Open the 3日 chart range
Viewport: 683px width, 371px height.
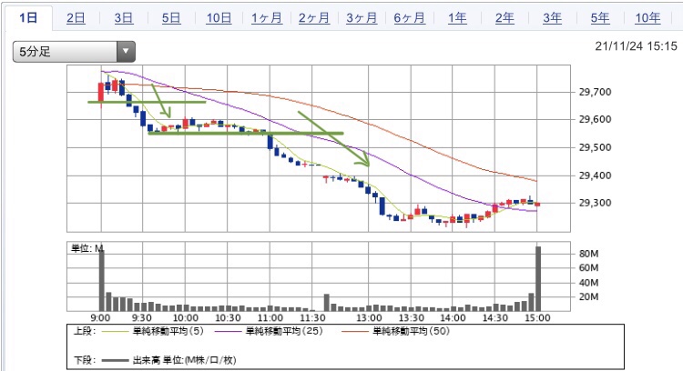[x=124, y=18]
